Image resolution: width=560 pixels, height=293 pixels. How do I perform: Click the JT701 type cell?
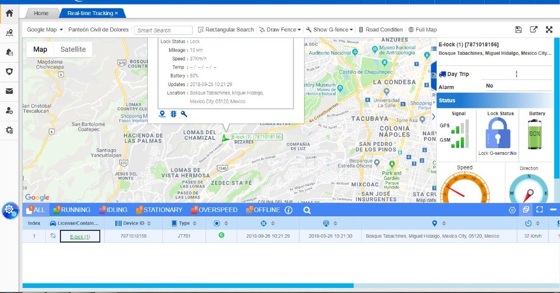(184, 236)
